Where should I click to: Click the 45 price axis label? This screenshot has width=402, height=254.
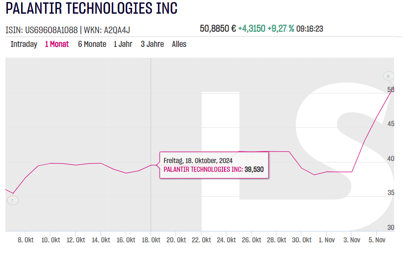[390, 124]
